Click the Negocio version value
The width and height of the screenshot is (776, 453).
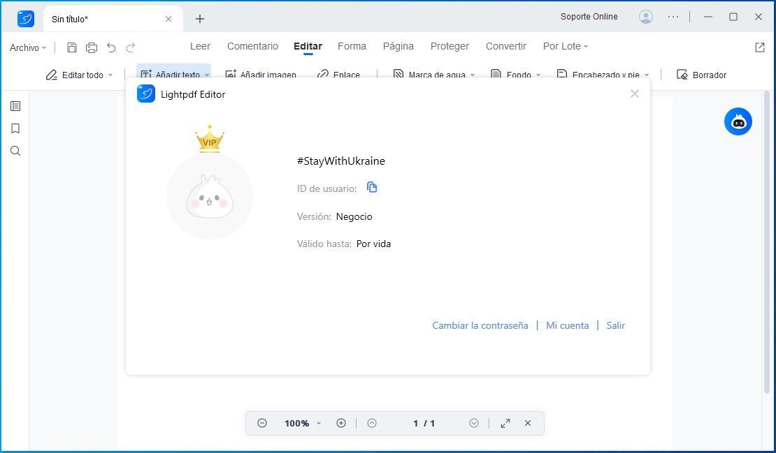tap(354, 216)
